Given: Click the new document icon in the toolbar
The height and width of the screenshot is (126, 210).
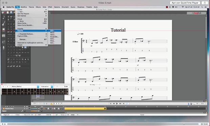Looking at the screenshot, I should click(x=8, y=12).
